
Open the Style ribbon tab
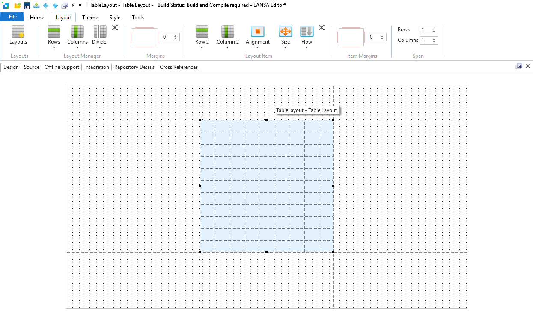[x=115, y=18]
